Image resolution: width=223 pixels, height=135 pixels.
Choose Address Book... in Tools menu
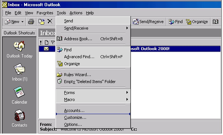[x=93, y=39]
